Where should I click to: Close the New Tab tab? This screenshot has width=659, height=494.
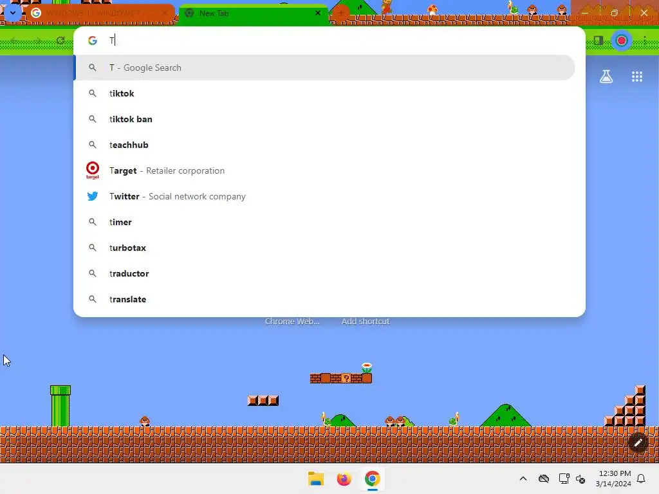(318, 13)
